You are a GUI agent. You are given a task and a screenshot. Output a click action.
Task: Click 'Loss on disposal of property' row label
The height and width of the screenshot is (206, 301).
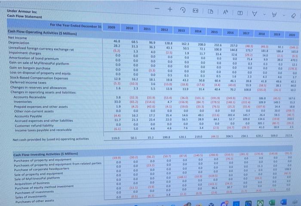pos(40,73)
